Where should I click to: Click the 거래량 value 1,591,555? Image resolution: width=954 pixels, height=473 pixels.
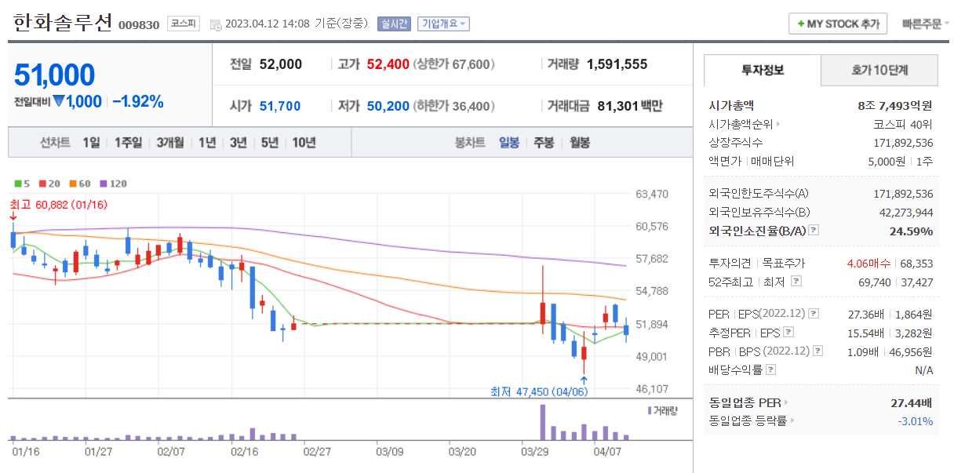coord(617,64)
